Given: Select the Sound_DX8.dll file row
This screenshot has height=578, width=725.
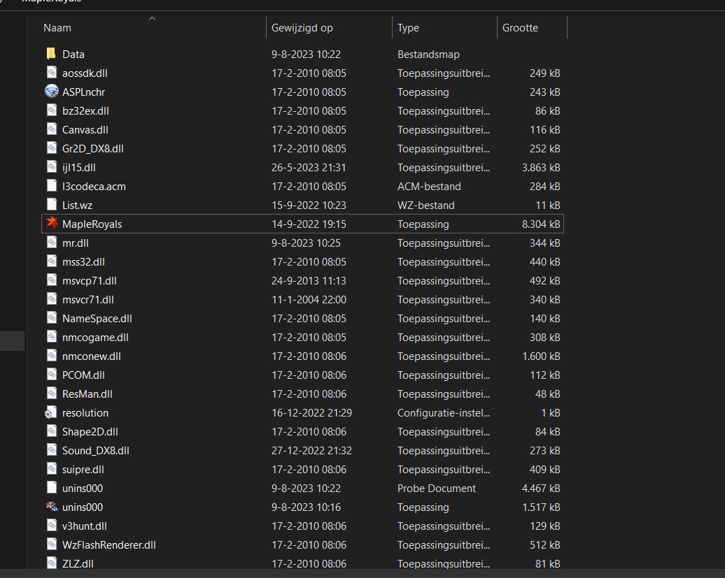Looking at the screenshot, I should click(96, 450).
